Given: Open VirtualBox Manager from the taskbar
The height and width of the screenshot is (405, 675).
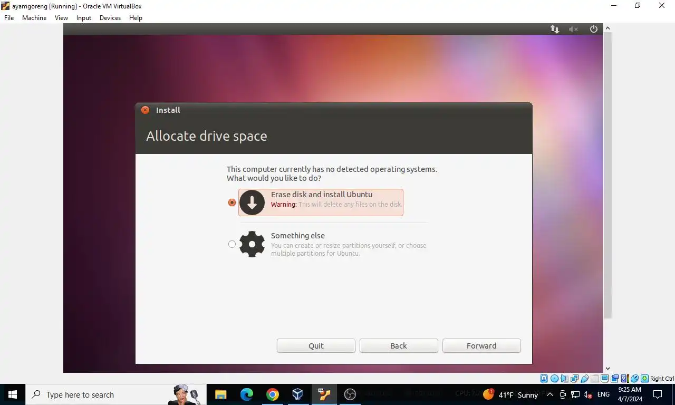Looking at the screenshot, I should [x=298, y=394].
